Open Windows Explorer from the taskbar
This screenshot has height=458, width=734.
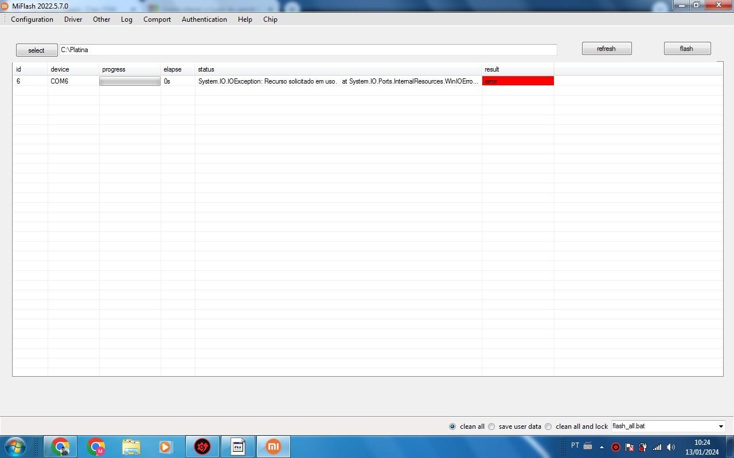coord(131,447)
